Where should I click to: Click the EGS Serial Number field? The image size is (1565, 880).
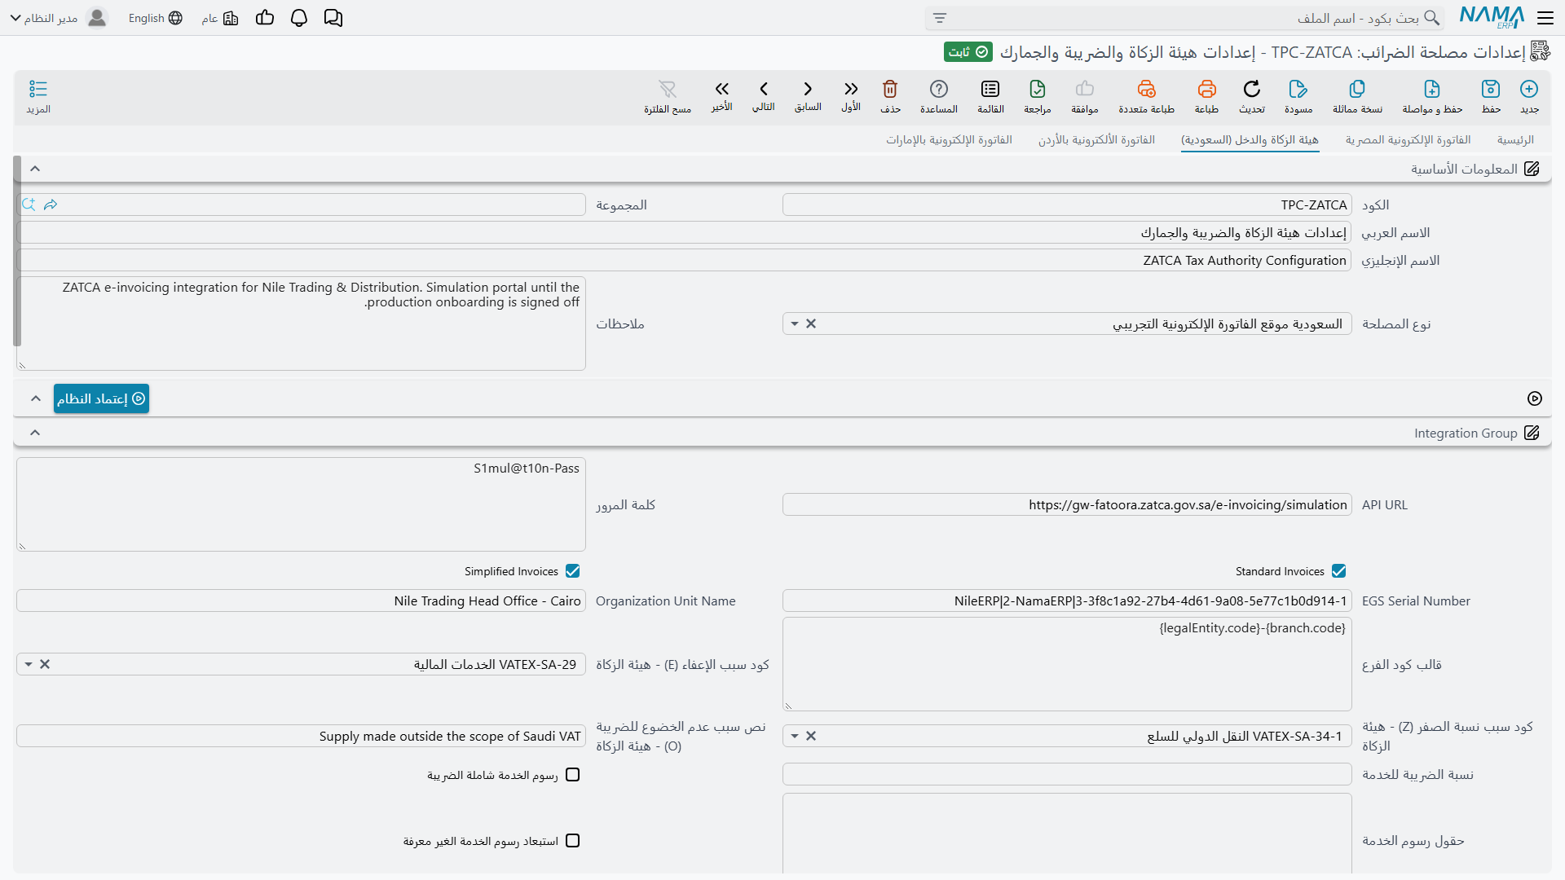[x=1067, y=601]
